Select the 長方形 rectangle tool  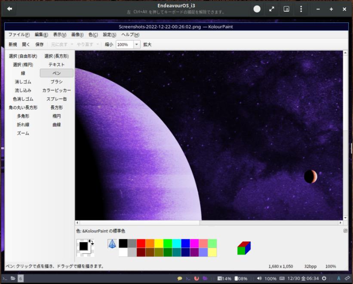point(56,108)
